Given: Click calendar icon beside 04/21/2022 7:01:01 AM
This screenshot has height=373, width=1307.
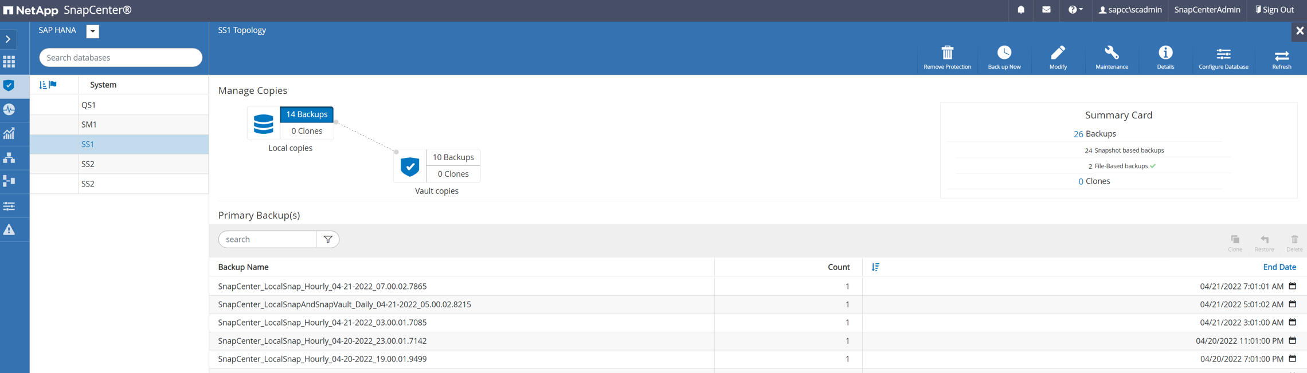Looking at the screenshot, I should click(1292, 286).
